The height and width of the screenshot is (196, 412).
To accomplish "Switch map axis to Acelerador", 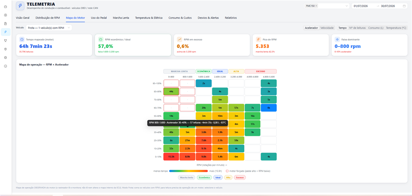I will pos(311,28).
